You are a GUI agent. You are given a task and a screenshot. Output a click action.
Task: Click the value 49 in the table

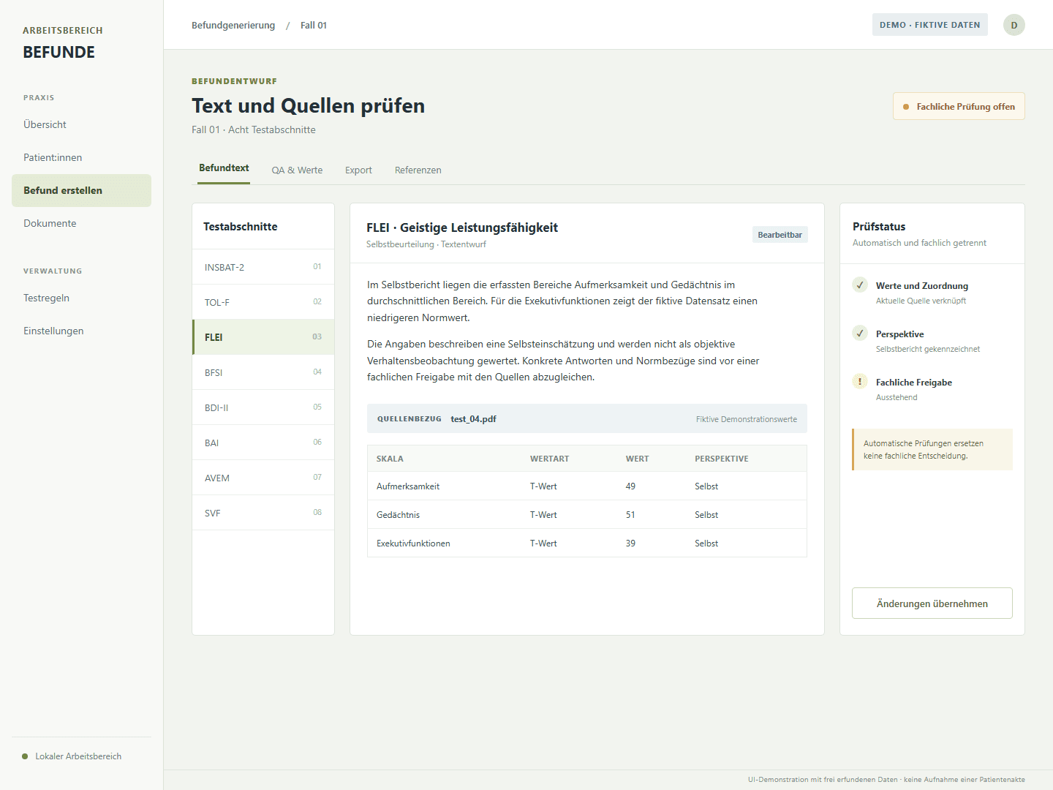click(630, 486)
